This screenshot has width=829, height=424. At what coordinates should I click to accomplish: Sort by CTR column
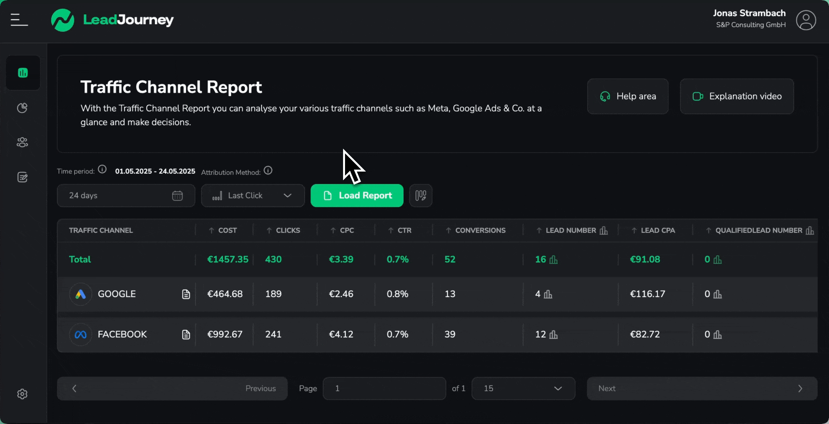[x=400, y=230]
